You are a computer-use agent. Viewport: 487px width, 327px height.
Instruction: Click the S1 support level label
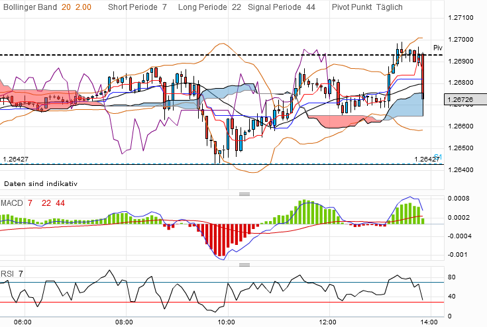[438, 157]
